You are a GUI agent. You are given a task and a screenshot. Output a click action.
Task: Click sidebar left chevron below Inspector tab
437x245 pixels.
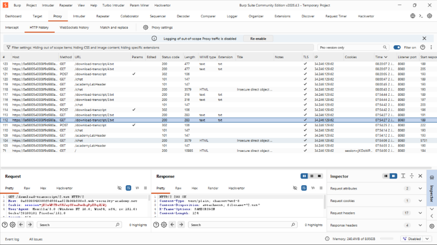click(x=432, y=216)
